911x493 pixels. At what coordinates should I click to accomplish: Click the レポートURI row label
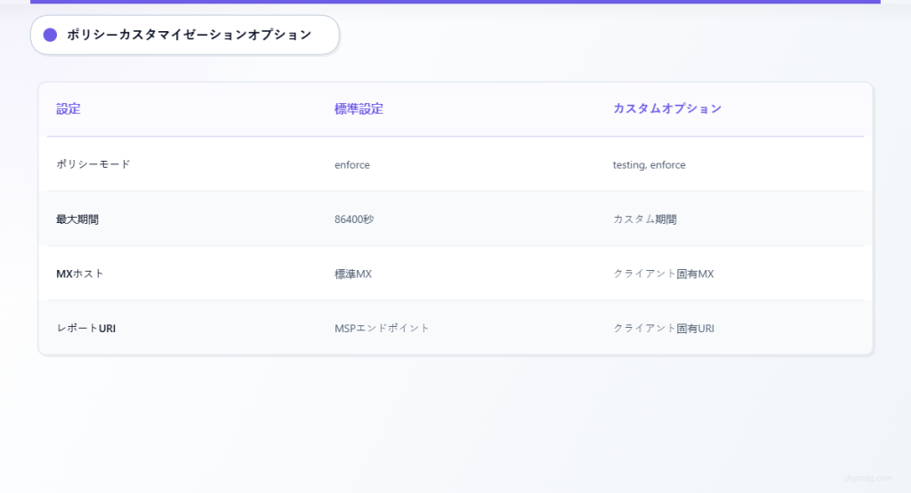pos(86,329)
